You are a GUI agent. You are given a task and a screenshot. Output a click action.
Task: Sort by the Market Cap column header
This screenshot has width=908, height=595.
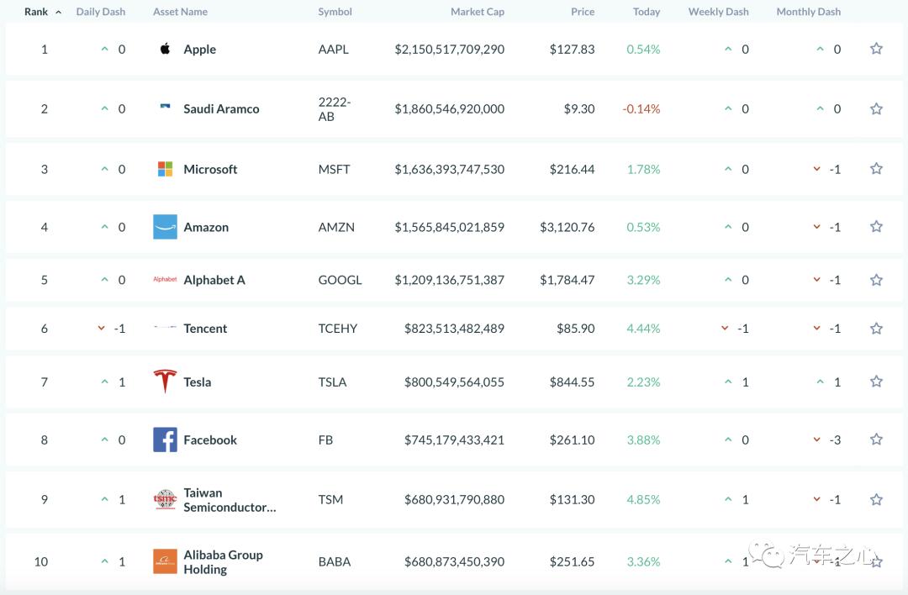(x=478, y=12)
